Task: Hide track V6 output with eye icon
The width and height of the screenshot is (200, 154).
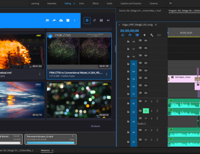Action: pos(146,55)
